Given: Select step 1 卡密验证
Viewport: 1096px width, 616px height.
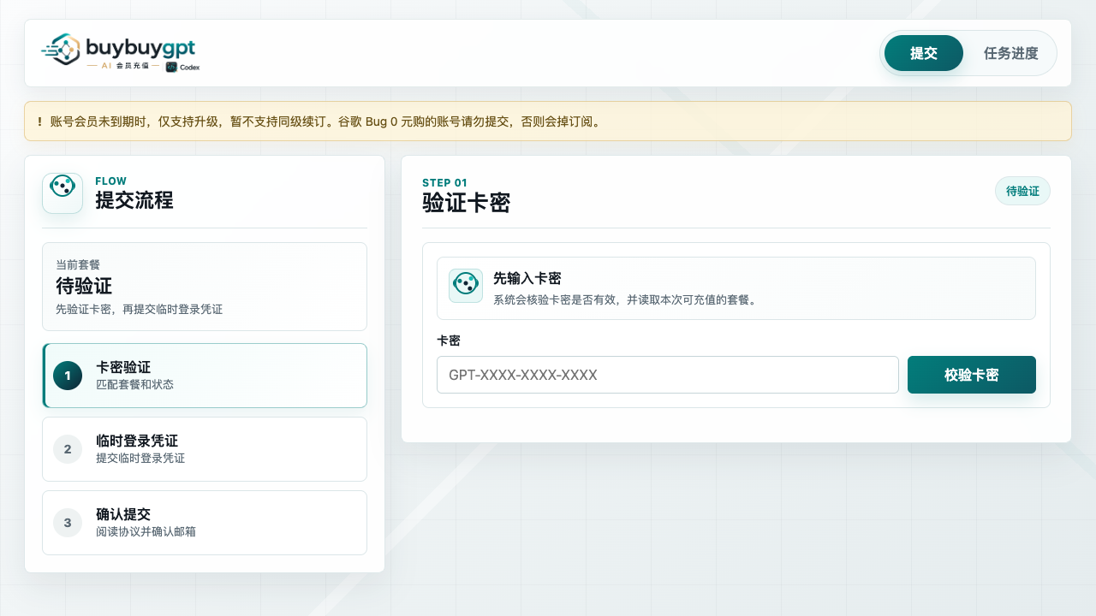Looking at the screenshot, I should coord(205,376).
